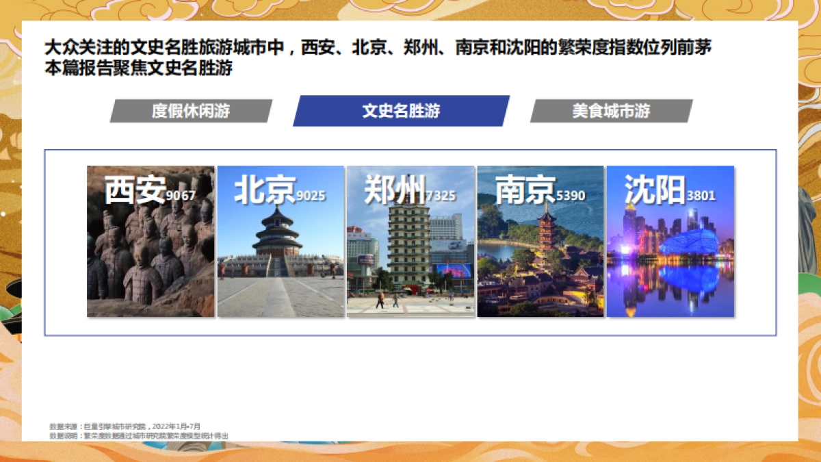
Task: Select the blue bordered city ranking panel
Action: [x=410, y=240]
